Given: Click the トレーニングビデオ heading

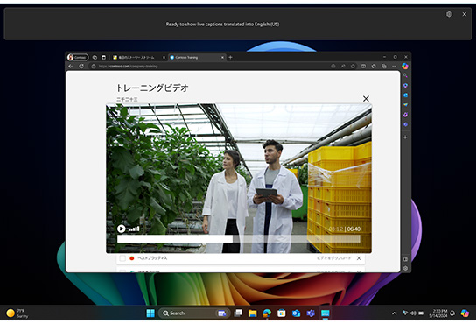Looking at the screenshot, I should [152, 88].
